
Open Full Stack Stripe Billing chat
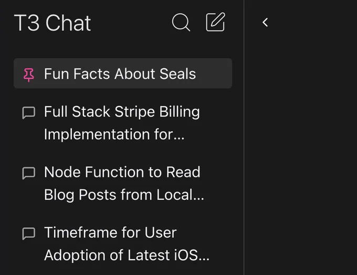click(123, 123)
